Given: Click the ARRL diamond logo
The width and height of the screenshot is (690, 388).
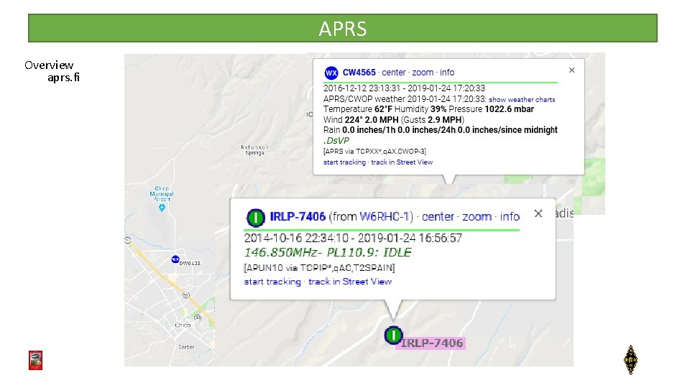Looking at the screenshot, I should point(630,360).
